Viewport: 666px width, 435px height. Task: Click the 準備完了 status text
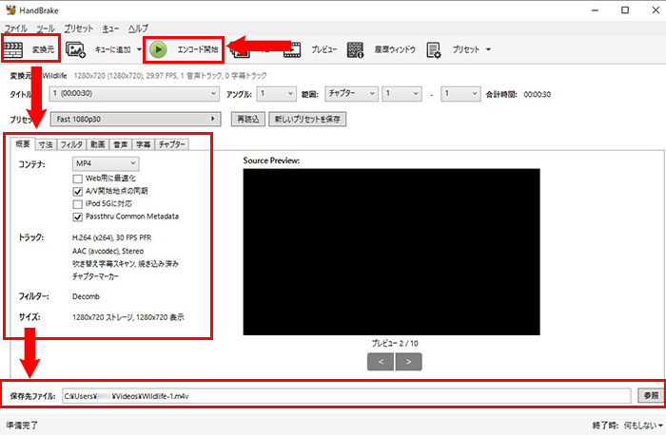[22, 425]
